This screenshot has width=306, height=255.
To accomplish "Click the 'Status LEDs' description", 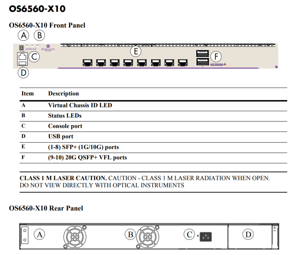I will click(x=65, y=116).
